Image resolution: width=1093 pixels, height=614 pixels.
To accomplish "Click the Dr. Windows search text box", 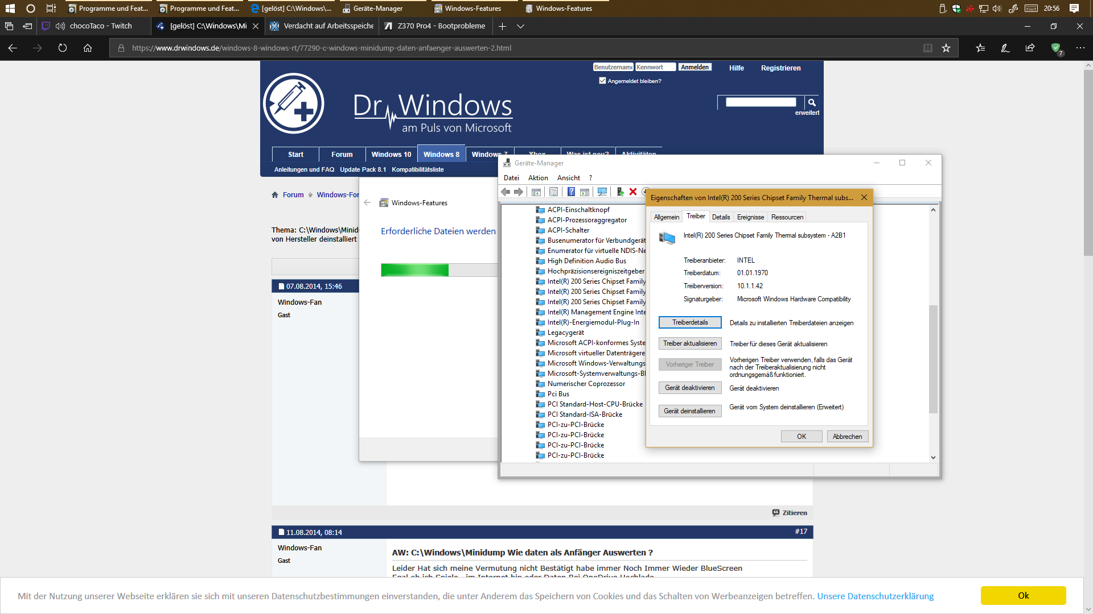I will tap(761, 102).
